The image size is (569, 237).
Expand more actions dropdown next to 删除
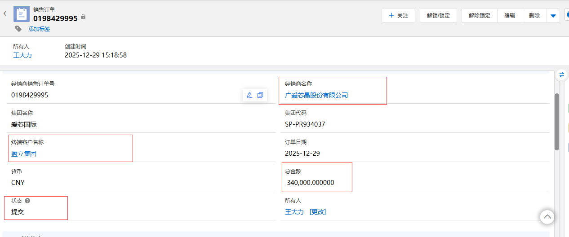(553, 16)
